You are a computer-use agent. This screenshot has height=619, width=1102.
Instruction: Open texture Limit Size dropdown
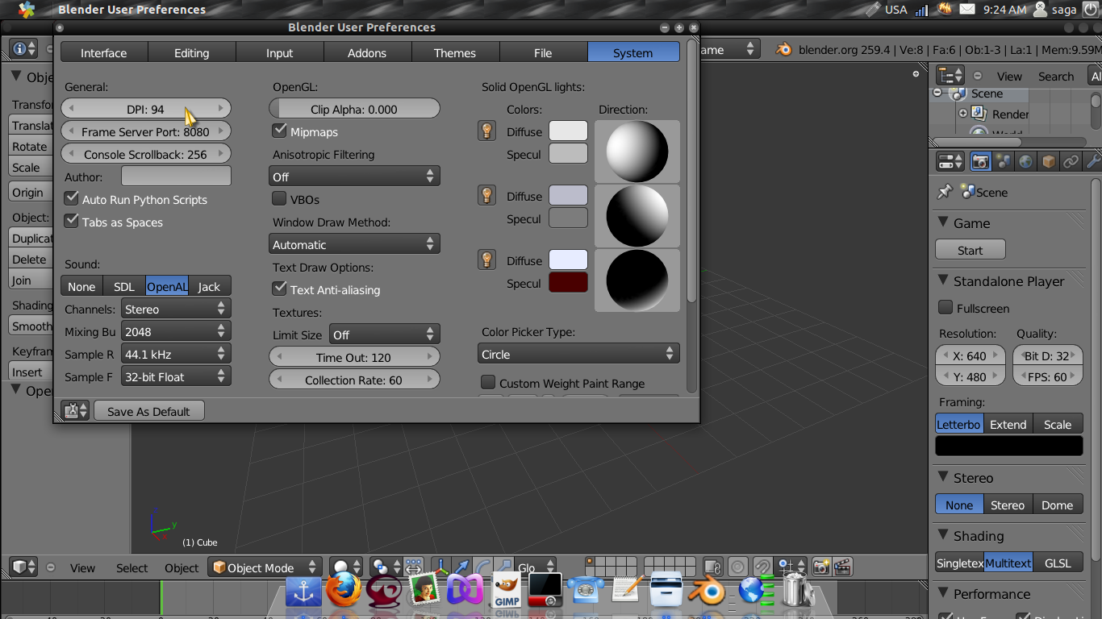coord(383,334)
